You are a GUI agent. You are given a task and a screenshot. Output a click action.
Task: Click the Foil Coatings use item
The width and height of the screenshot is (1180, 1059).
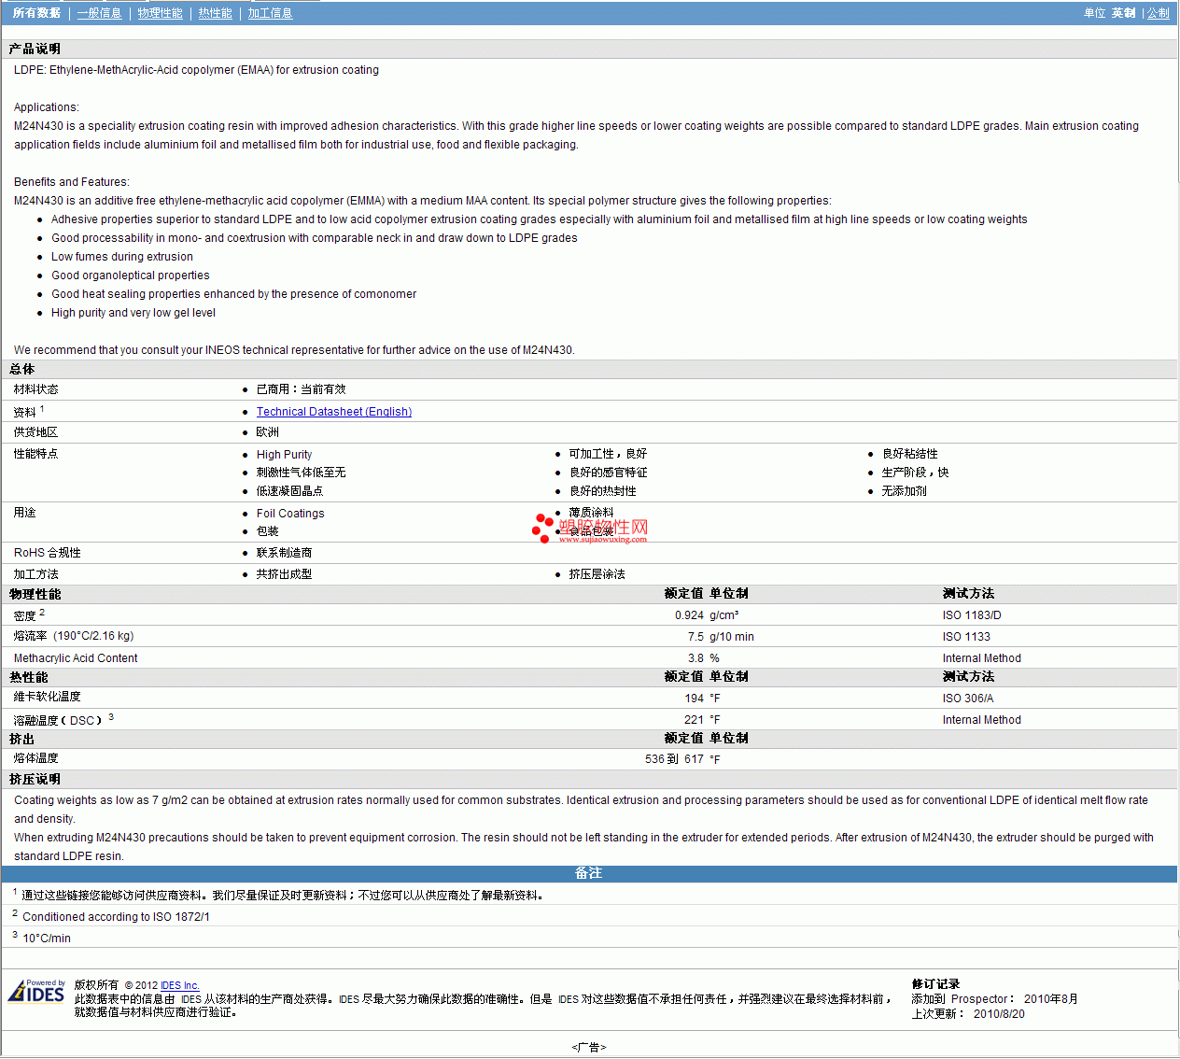(290, 514)
